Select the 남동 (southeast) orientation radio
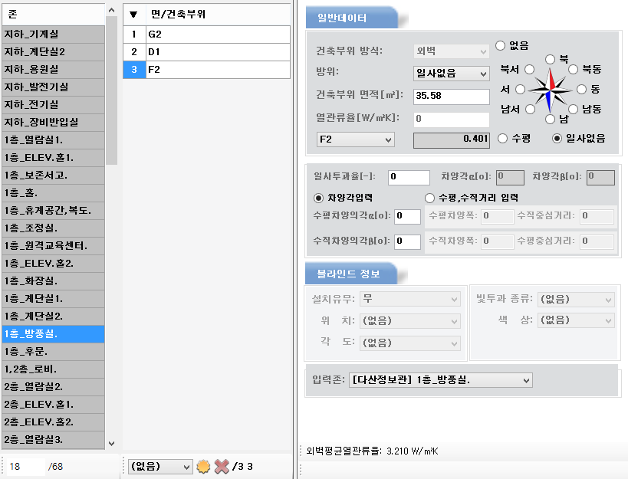This screenshot has width=628, height=479. 572,109
